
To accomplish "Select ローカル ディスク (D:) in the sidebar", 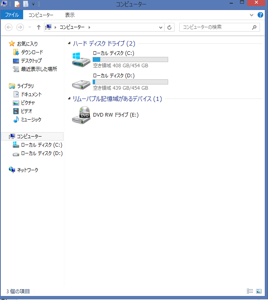I will click(x=42, y=153).
